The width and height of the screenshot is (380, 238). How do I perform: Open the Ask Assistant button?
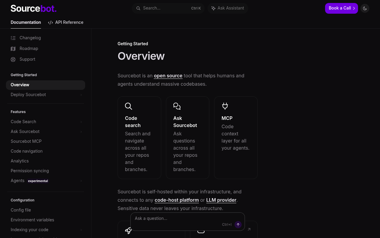pos(228,8)
